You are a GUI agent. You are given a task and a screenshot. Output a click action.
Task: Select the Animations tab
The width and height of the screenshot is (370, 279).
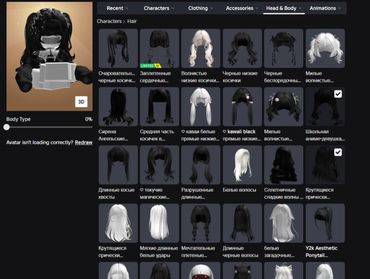[326, 8]
